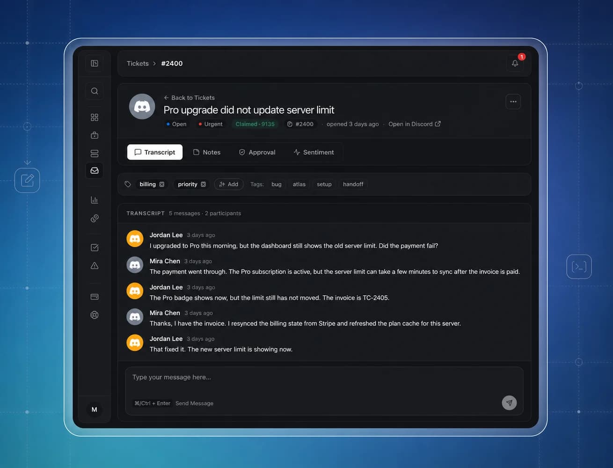Click the link chain icon in sidebar

pos(95,218)
